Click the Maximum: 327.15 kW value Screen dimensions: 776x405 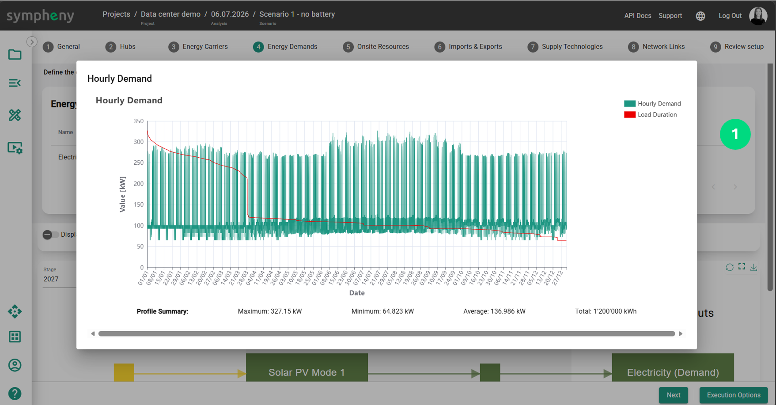[270, 311]
